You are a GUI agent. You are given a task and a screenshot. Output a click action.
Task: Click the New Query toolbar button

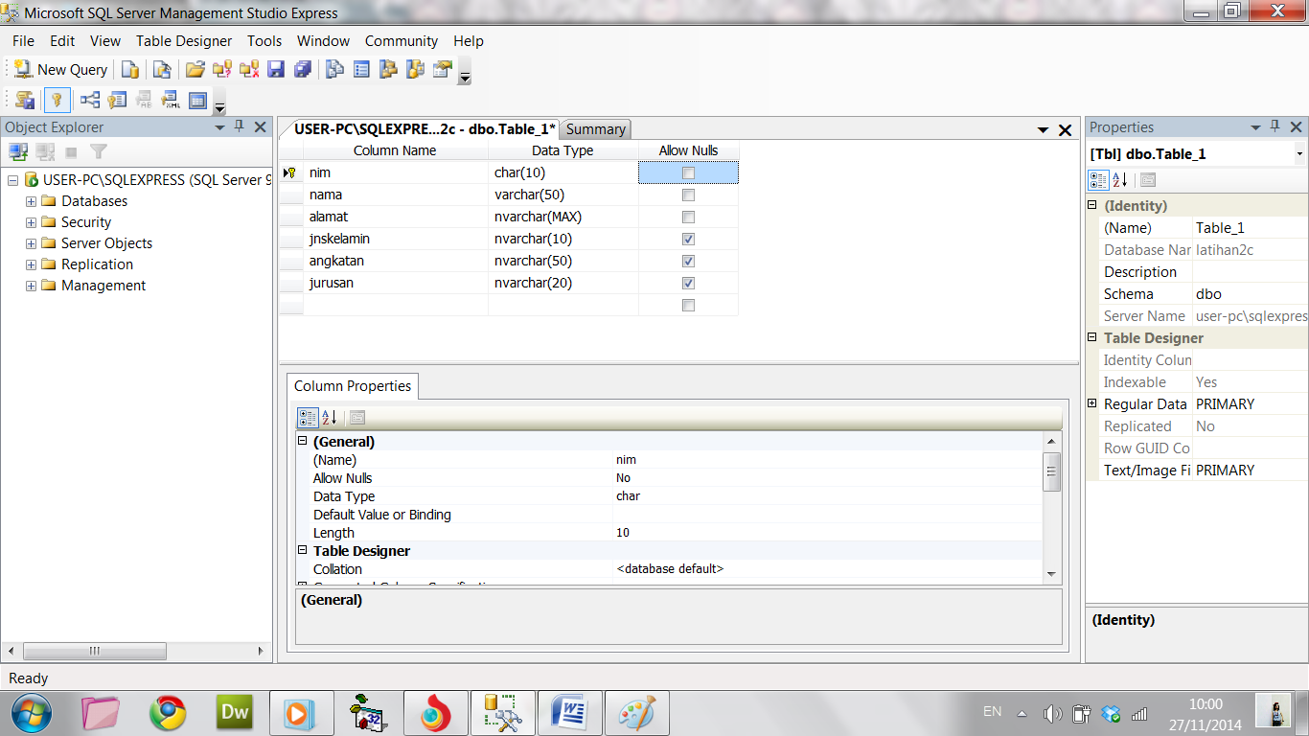(x=59, y=69)
